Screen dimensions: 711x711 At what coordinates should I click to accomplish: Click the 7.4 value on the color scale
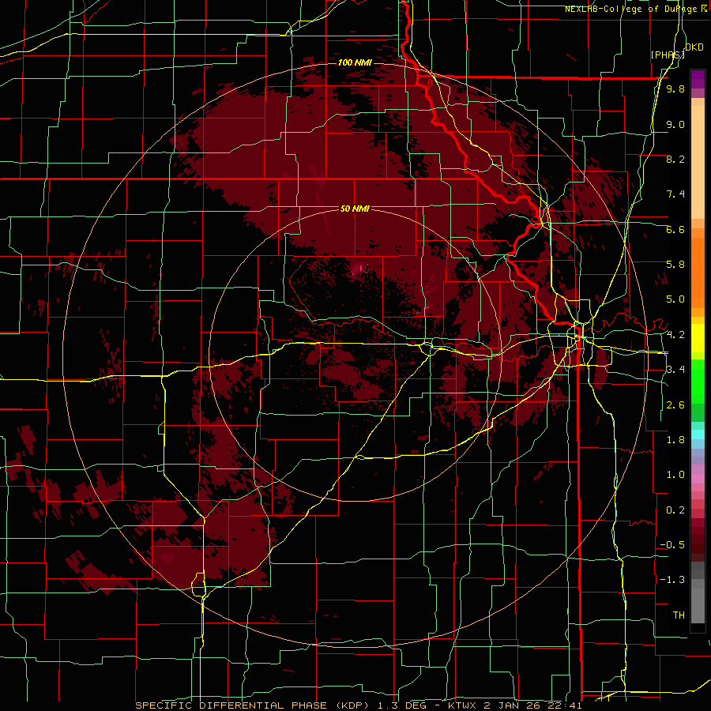[x=675, y=194]
